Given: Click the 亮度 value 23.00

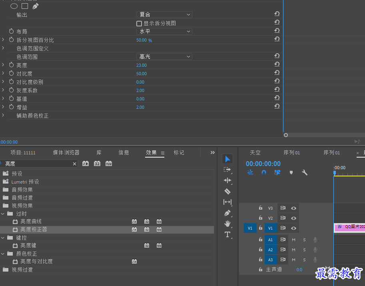Looking at the screenshot, I should click(x=142, y=65).
